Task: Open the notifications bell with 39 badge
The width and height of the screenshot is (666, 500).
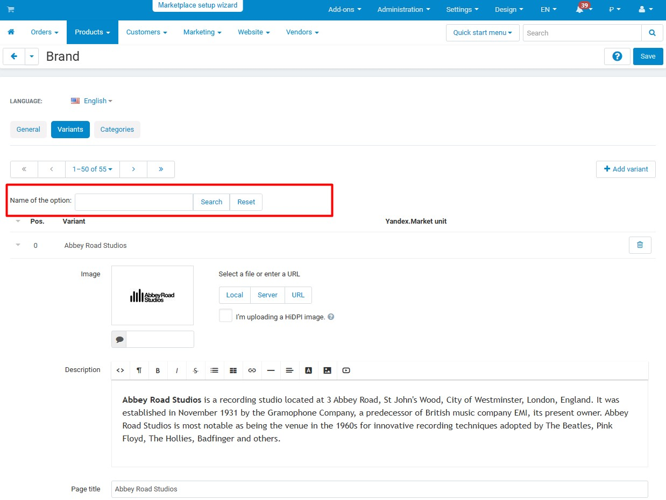Action: pos(583,9)
